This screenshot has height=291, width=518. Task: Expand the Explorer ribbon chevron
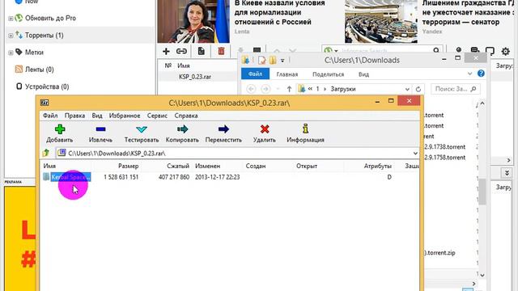pos(469,74)
